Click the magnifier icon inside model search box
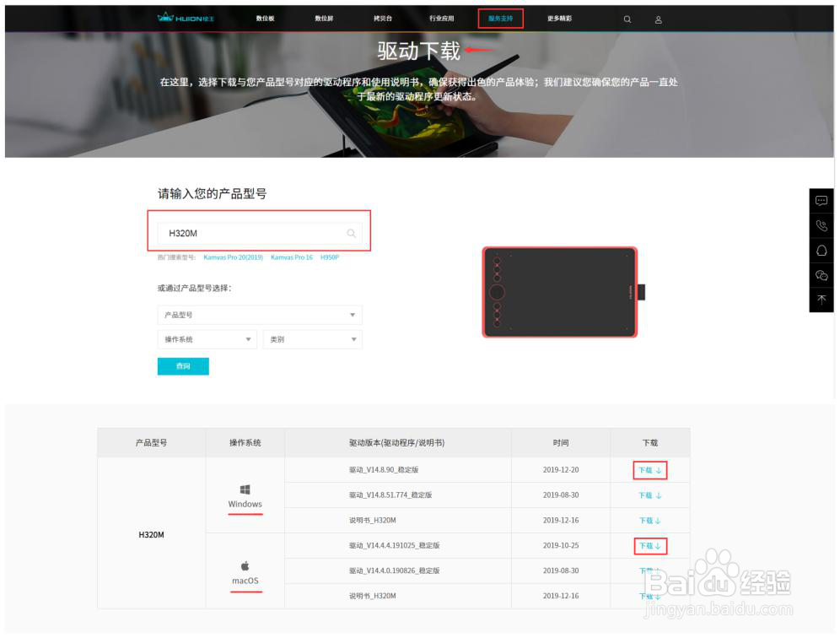Screen dimensions: 840x638 tap(351, 233)
